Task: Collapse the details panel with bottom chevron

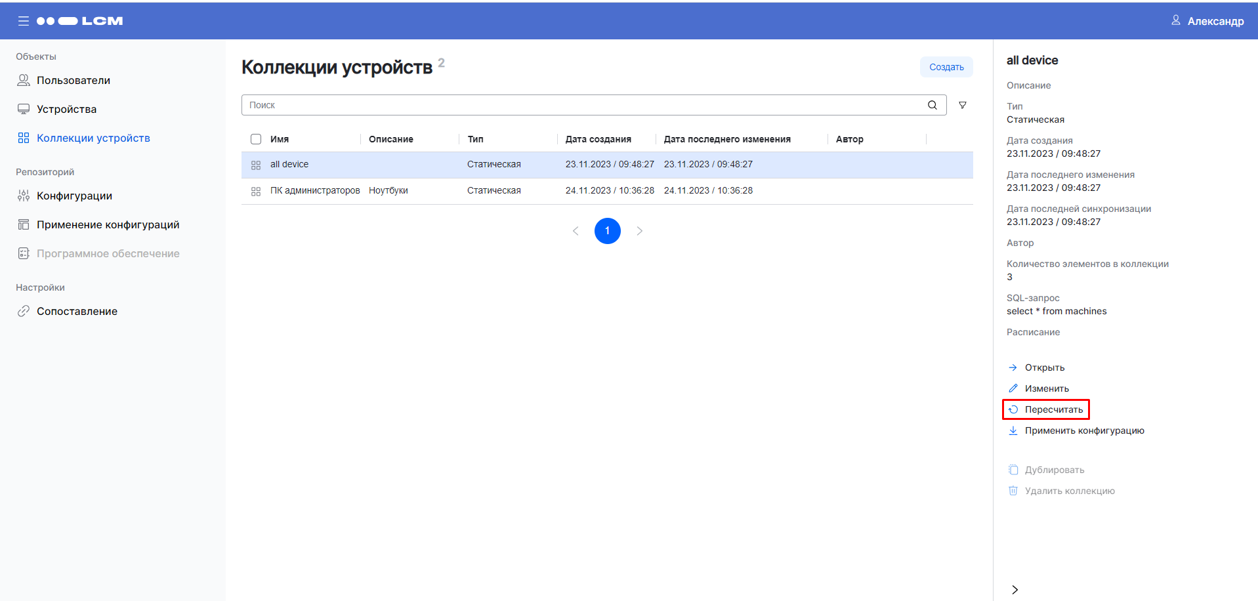Action: [1015, 589]
